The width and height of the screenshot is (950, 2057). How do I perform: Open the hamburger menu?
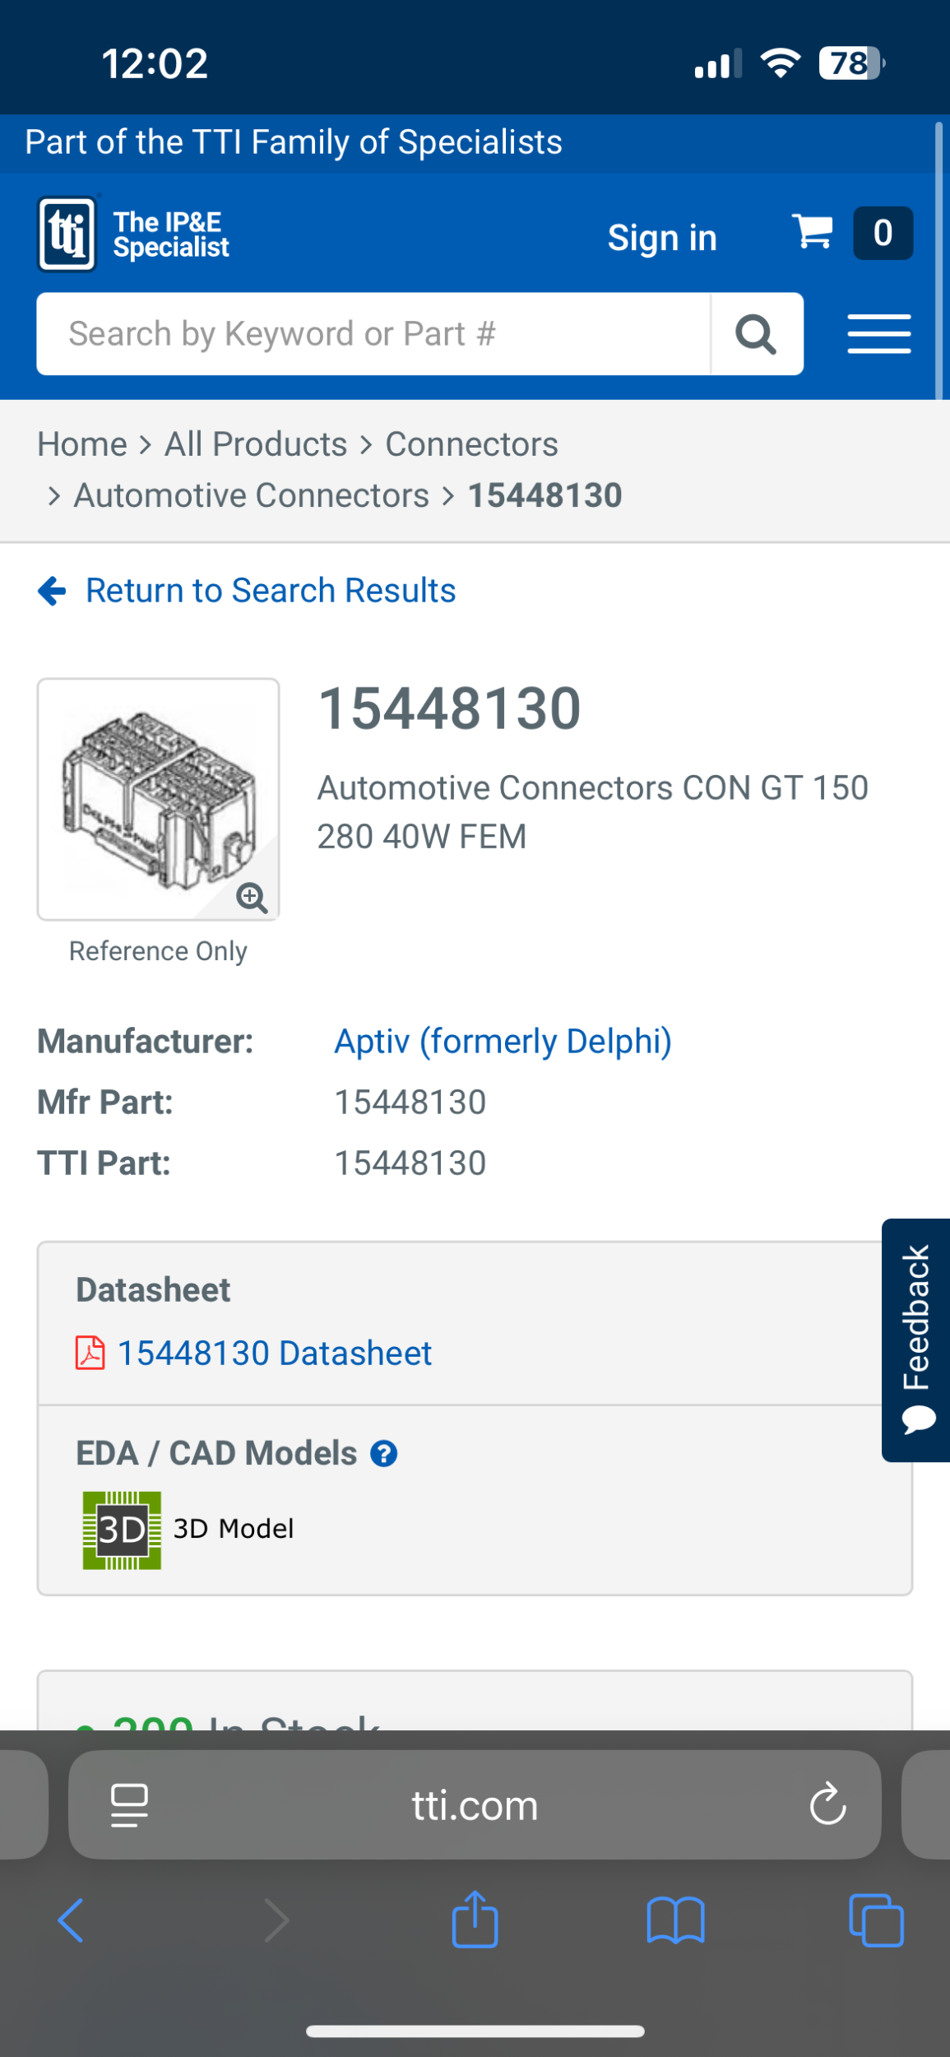click(x=878, y=334)
